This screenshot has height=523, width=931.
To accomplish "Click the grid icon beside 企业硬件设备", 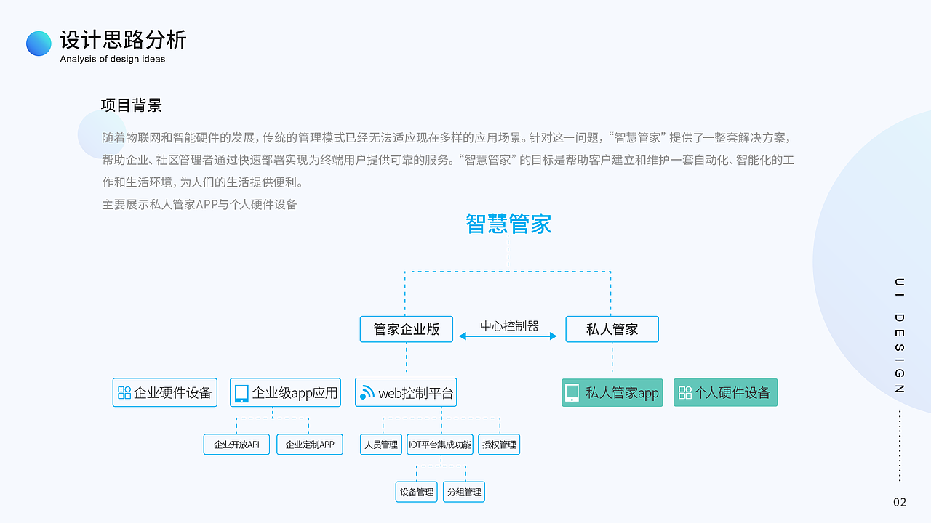I will click(x=124, y=393).
